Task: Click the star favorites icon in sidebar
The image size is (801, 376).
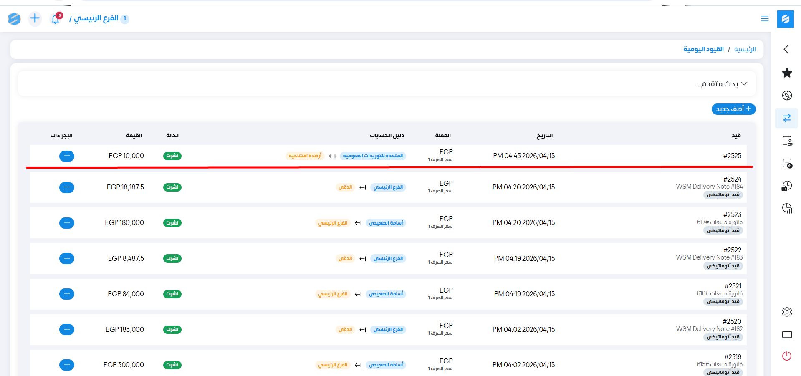Action: [x=787, y=73]
